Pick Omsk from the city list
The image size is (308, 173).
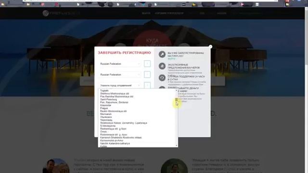pyautogui.click(x=103, y=132)
